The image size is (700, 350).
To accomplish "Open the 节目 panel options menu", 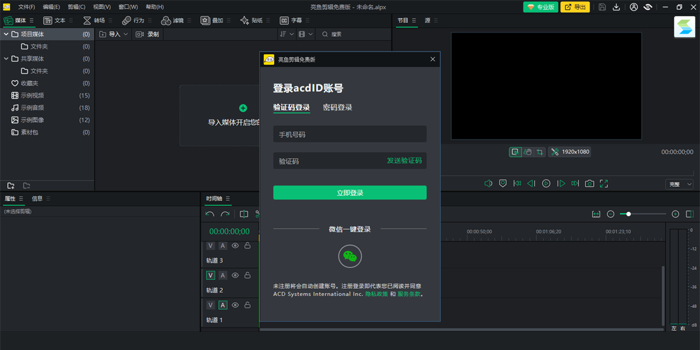I will pyautogui.click(x=414, y=20).
